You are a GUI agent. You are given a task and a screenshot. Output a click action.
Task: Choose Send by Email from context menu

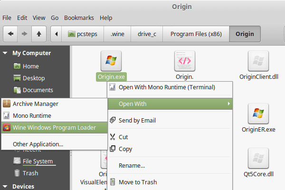click(x=170, y=120)
